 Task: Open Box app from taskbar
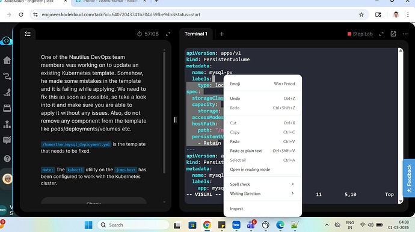click(x=236, y=225)
